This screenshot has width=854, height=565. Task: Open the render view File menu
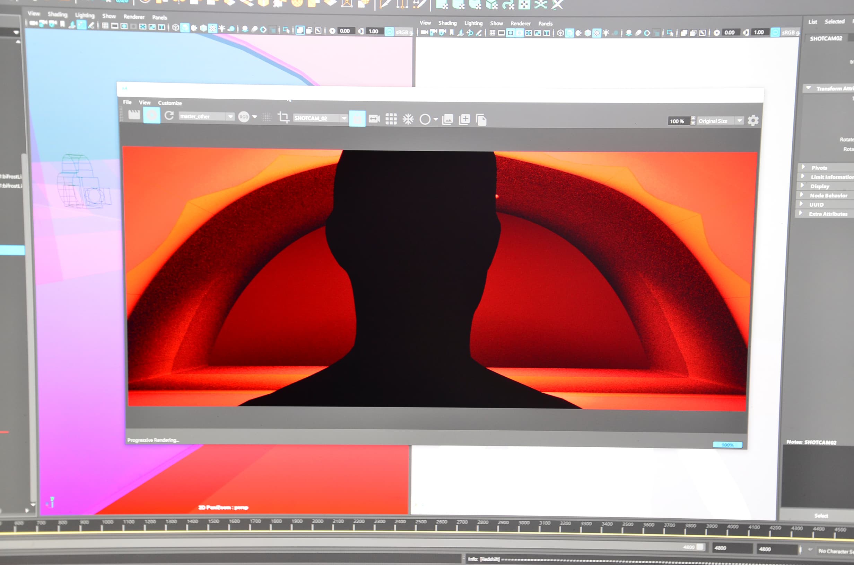[127, 102]
